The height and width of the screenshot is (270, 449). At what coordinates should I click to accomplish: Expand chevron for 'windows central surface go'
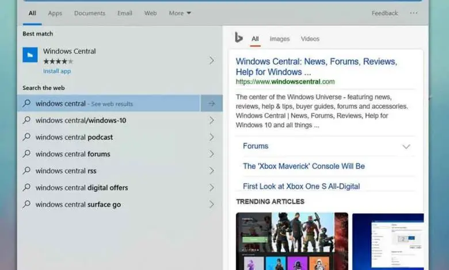(212, 205)
